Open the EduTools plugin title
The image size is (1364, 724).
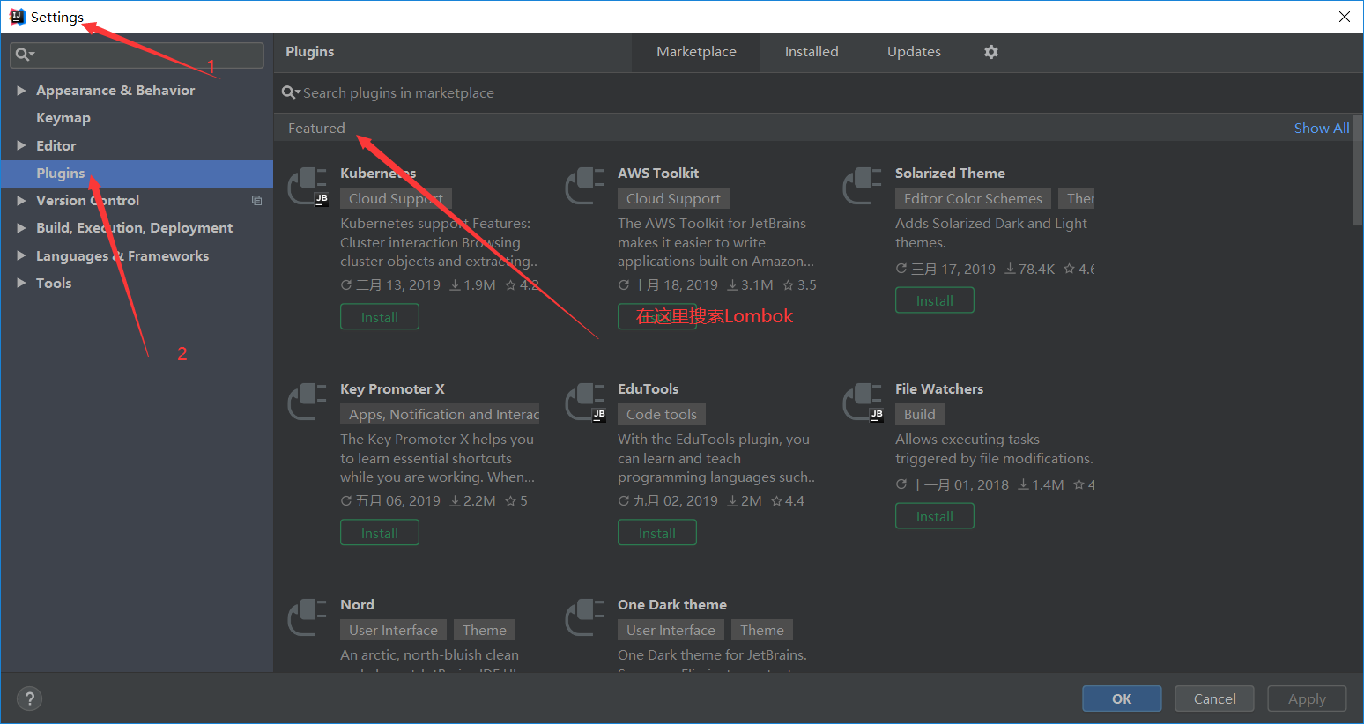[x=648, y=389]
